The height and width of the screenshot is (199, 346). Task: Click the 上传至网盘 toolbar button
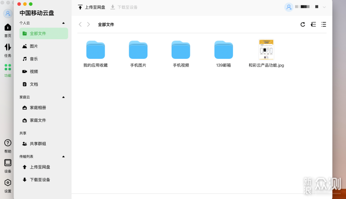click(92, 7)
